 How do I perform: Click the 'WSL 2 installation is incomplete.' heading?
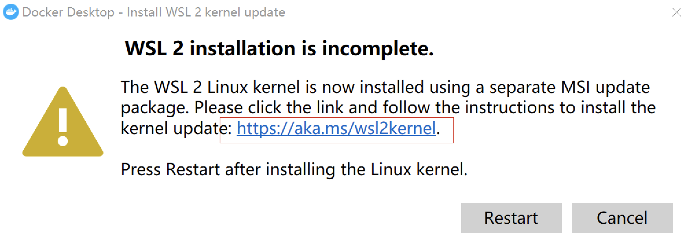(279, 48)
